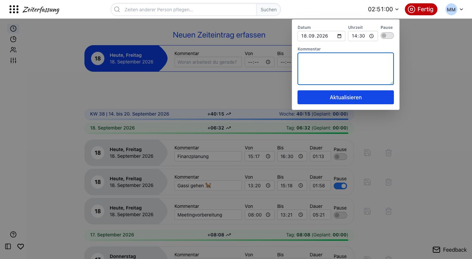Open the sliders settings sidebar icon

point(13,60)
